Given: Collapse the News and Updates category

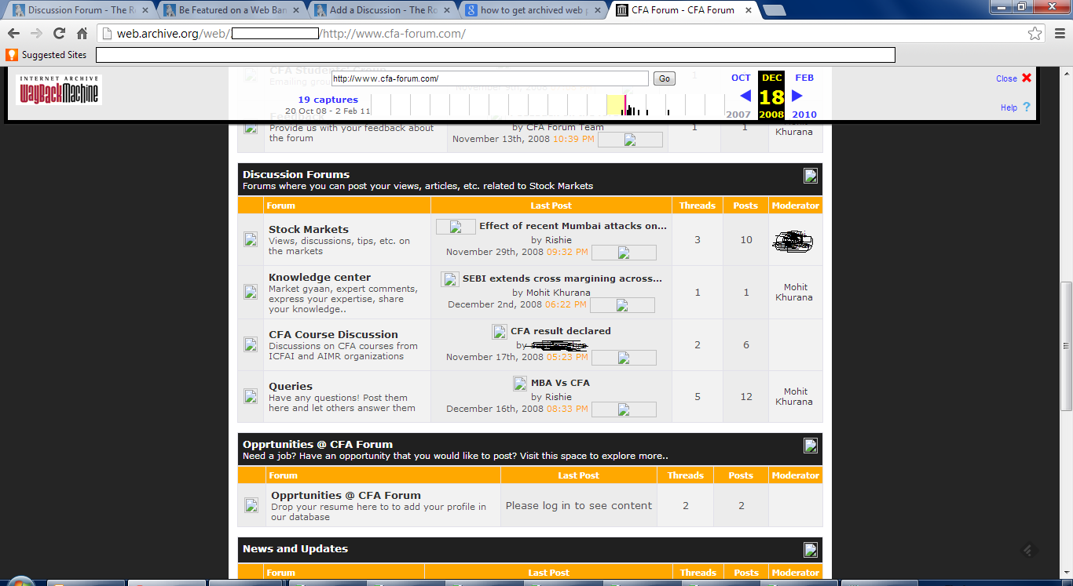Looking at the screenshot, I should pyautogui.click(x=811, y=550).
